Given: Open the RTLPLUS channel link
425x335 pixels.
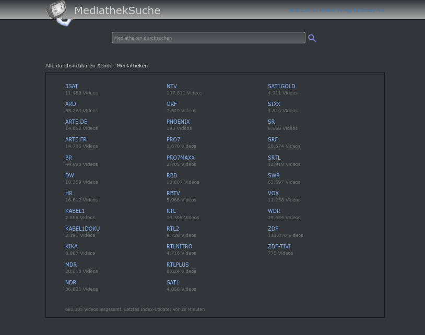Looking at the screenshot, I should point(178,265).
